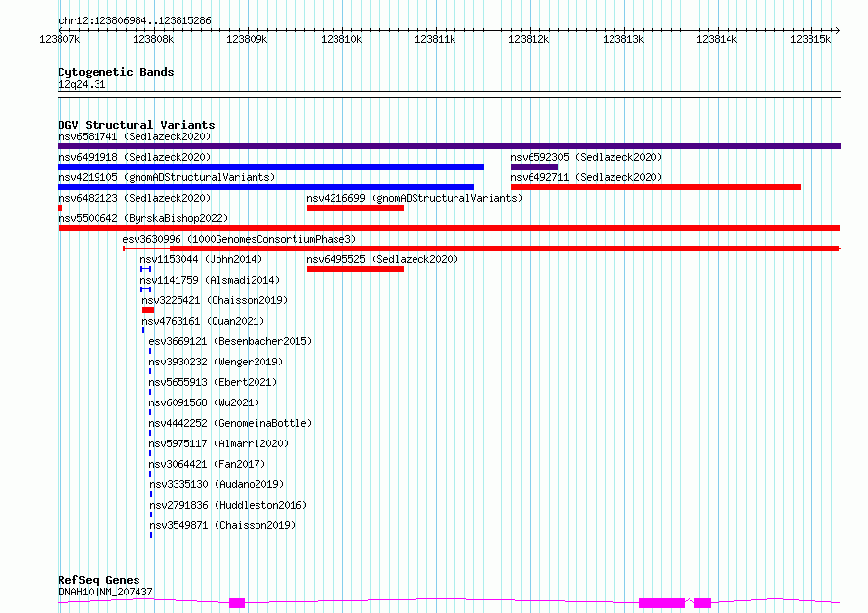
Task: Click nsv4219105 (gnomADStructuralVariants) label
Action: point(167,177)
